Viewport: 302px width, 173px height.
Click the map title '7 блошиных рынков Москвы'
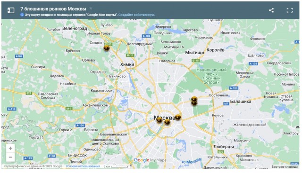click(53, 9)
